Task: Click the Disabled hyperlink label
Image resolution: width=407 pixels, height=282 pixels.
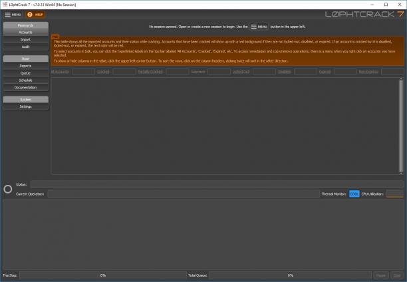Action: [284, 72]
